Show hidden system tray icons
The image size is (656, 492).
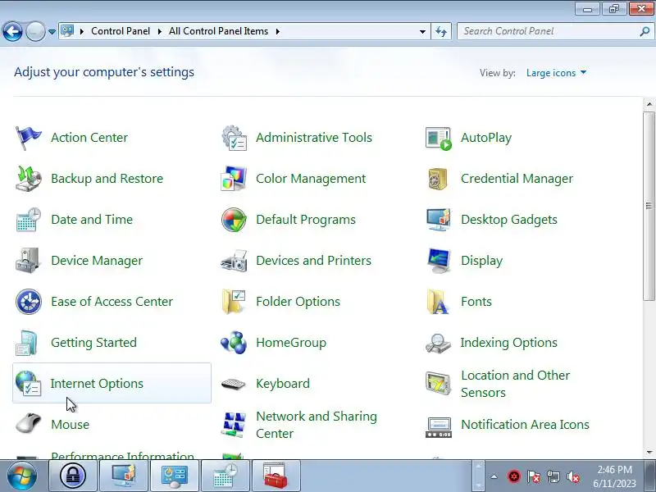(494, 476)
